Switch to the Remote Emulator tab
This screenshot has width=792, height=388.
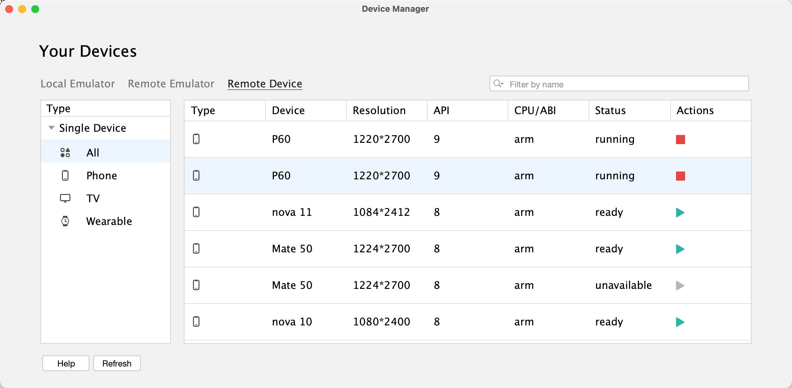171,84
